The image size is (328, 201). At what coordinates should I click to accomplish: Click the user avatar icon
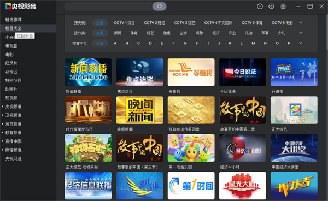click(x=283, y=7)
